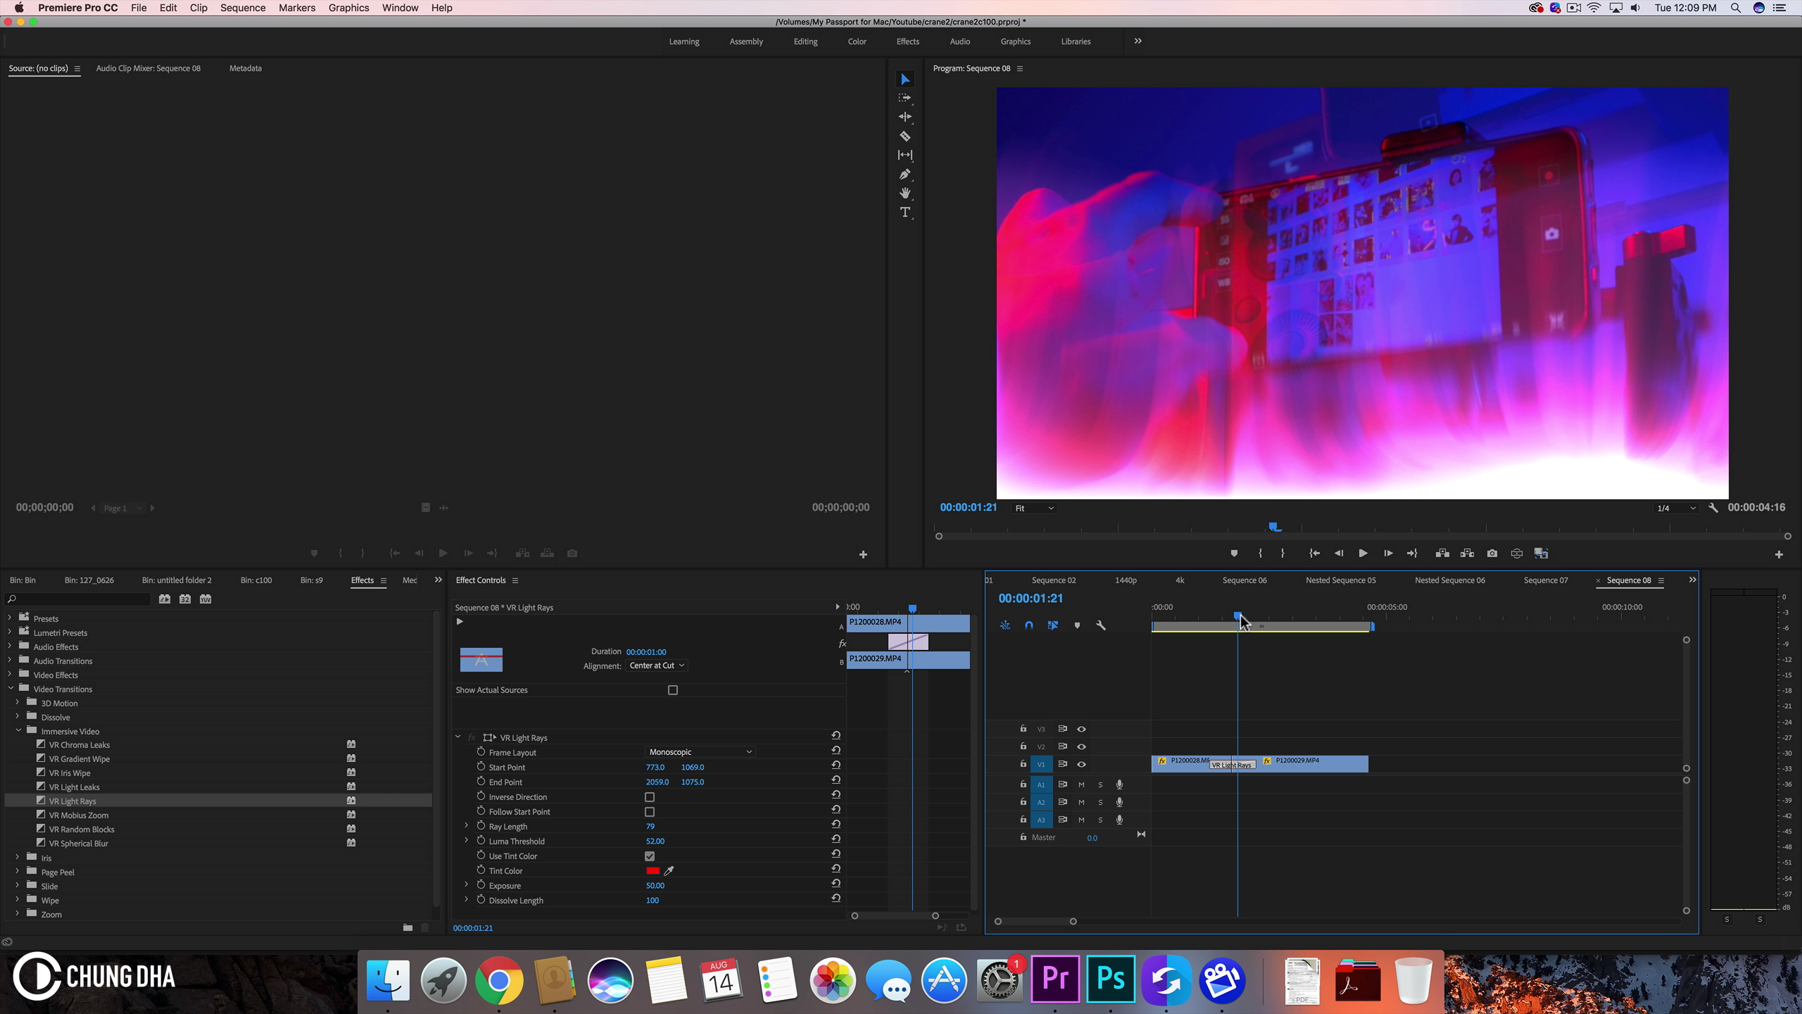Open the Frame Layout Monoscopic dropdown
The image size is (1802, 1014).
click(700, 752)
